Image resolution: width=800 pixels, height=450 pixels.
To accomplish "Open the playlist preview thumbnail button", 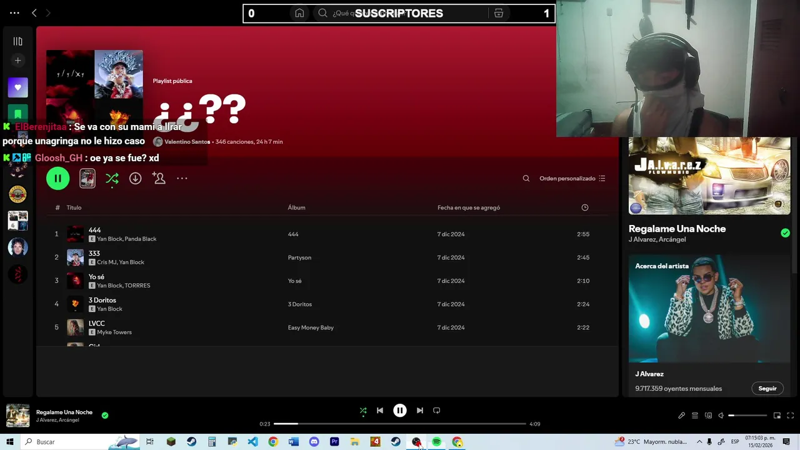I will click(87, 179).
